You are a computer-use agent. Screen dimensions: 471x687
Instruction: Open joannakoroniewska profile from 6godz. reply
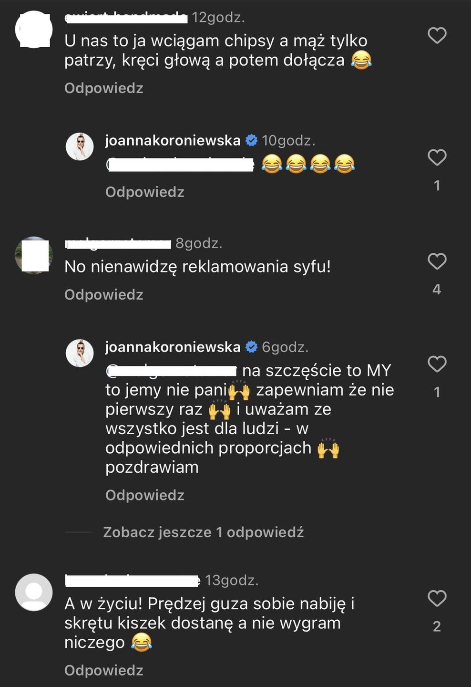pyautogui.click(x=173, y=347)
